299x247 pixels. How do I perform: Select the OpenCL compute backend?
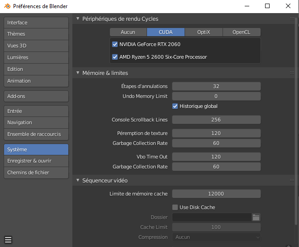click(242, 32)
